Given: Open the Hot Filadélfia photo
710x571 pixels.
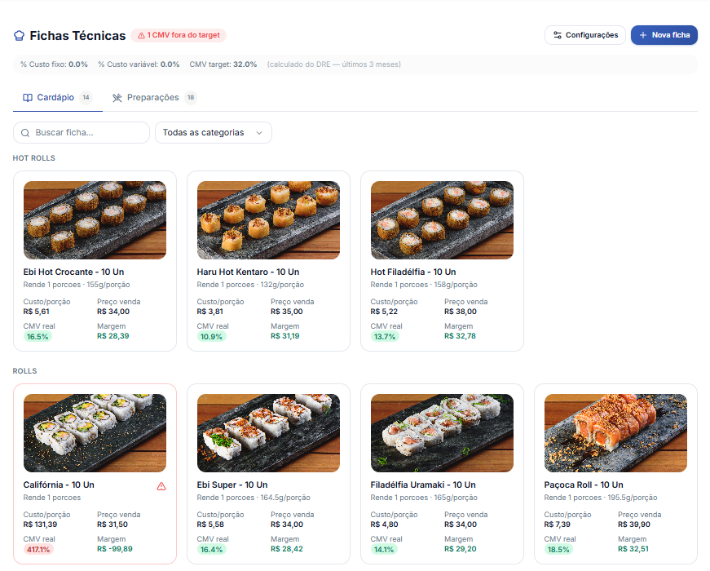Looking at the screenshot, I should tap(442, 220).
